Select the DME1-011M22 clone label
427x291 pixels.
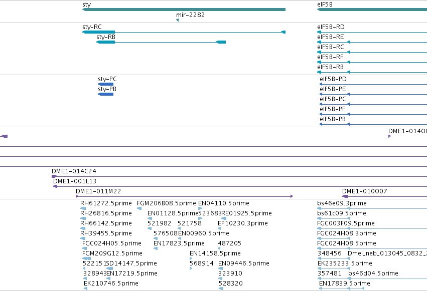[98, 191]
